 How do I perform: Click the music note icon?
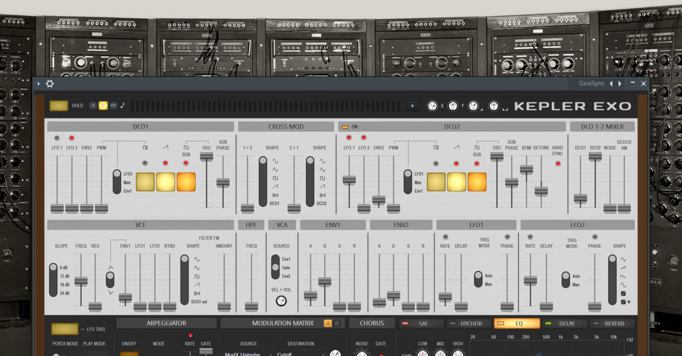[x=122, y=105]
